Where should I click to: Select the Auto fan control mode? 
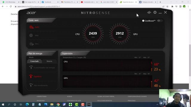coord(34,27)
